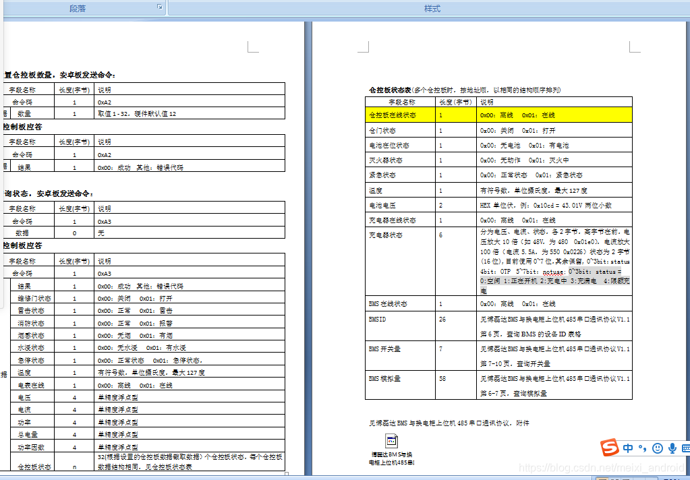The height and width of the screenshot is (480, 690).
Task: Click the Sogou input method S logo
Action: coord(610,448)
